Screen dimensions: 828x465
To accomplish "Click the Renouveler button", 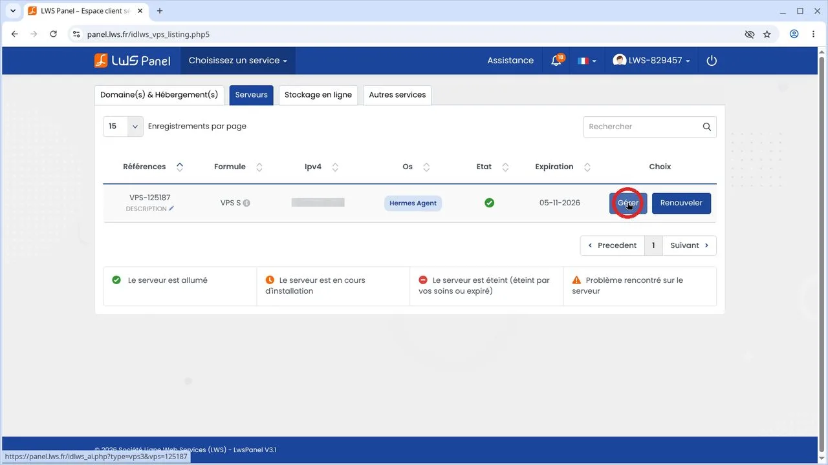I will click(681, 203).
